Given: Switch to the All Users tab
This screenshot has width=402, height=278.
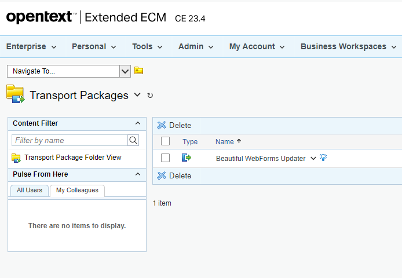Looking at the screenshot, I should tap(30, 191).
